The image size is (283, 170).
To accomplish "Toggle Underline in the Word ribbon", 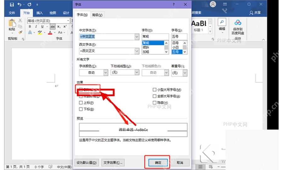I will (42, 26).
